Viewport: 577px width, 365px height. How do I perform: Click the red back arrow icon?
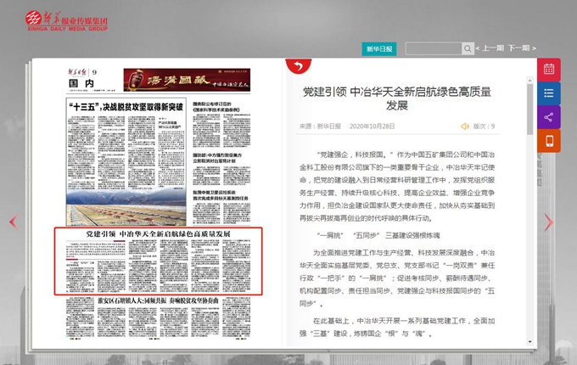299,66
